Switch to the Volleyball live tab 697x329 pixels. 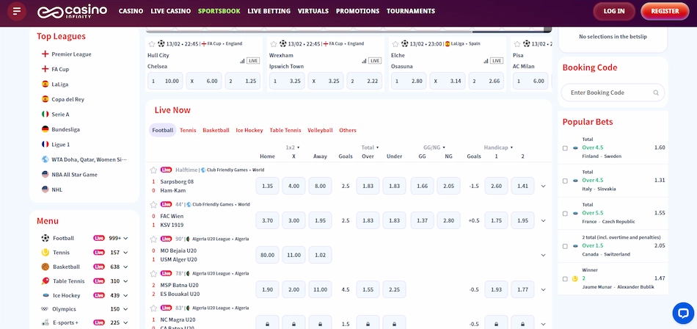point(320,131)
